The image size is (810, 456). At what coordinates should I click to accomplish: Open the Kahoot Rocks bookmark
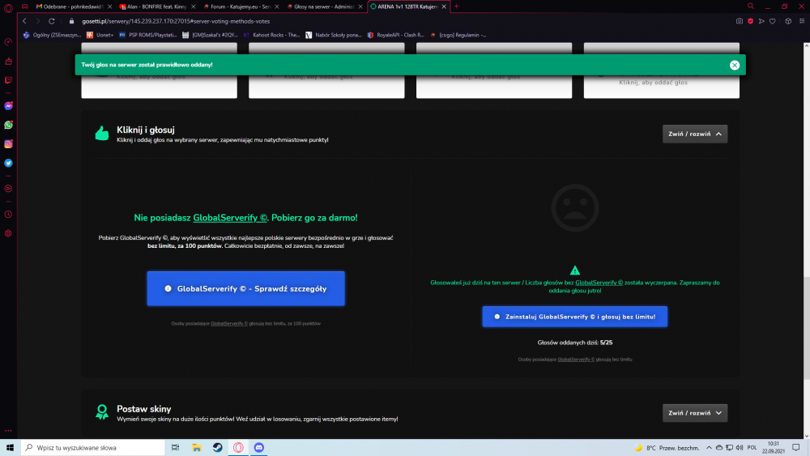[x=271, y=35]
